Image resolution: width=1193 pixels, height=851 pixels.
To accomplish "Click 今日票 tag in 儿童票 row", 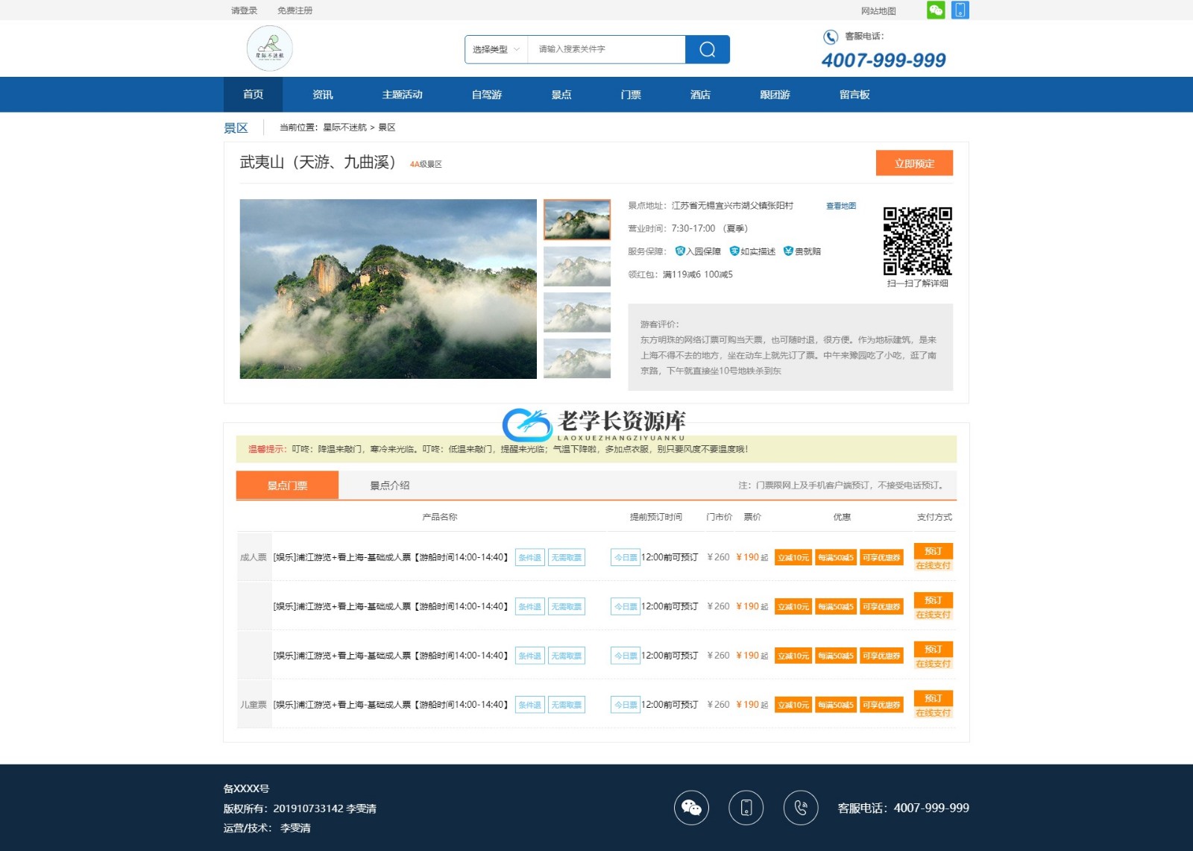I will pos(626,705).
